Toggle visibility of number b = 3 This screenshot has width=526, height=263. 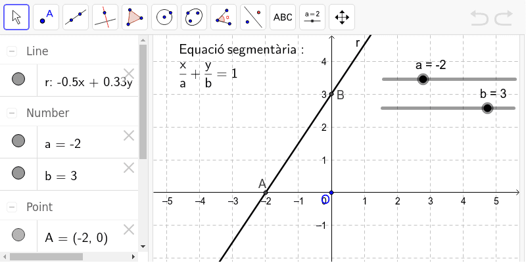point(18,173)
